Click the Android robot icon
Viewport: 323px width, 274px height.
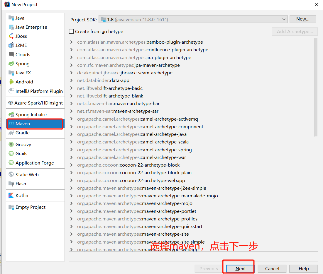(x=11, y=82)
